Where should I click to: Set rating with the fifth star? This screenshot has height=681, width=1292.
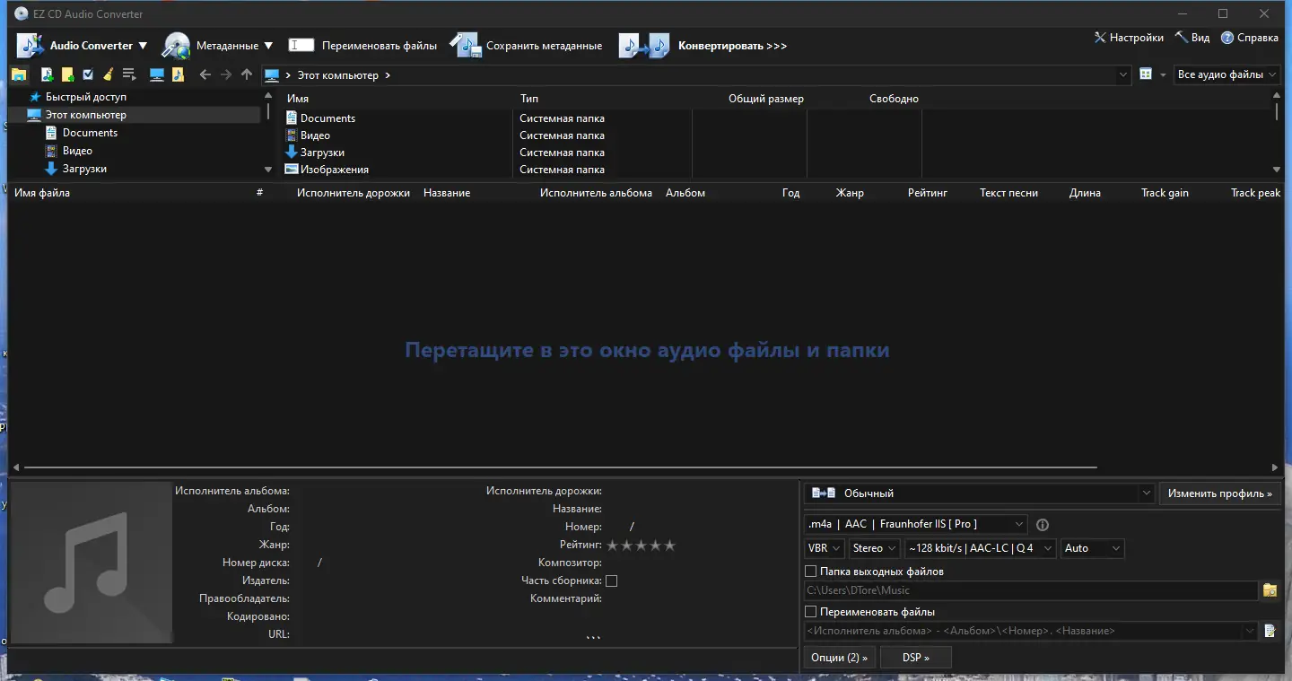click(669, 545)
